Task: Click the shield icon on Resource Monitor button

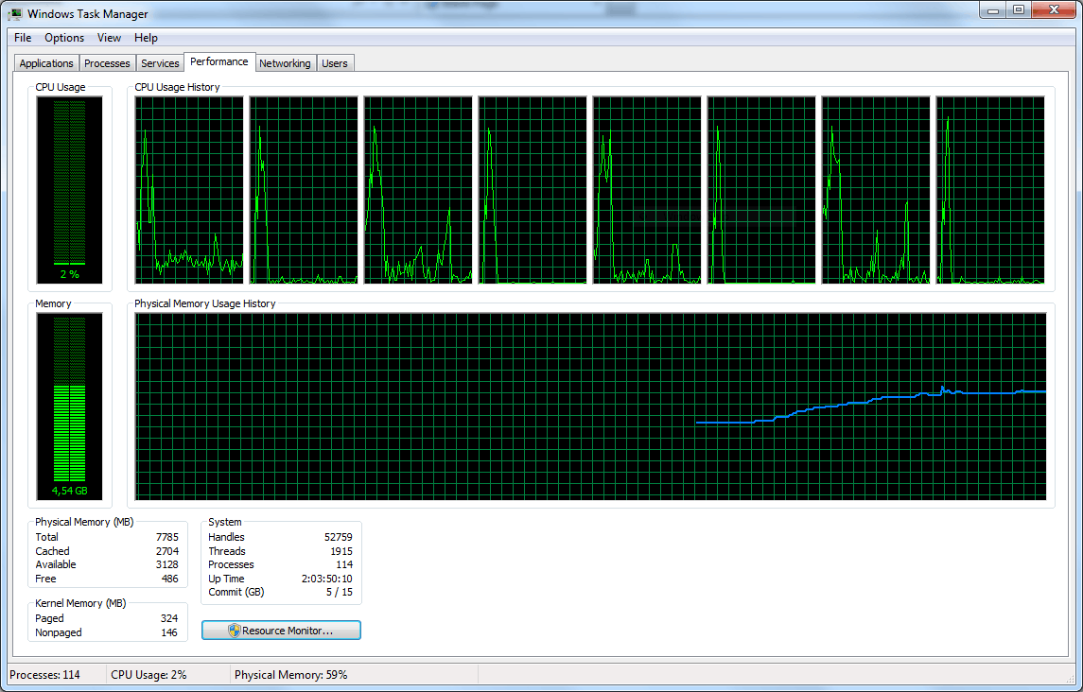Action: pyautogui.click(x=235, y=631)
